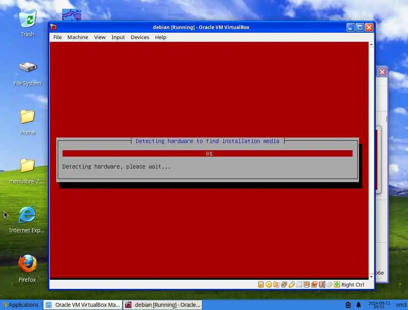Viewport: 408px width, 310px height.
Task: Click the mouse integration status icon
Action: point(329,284)
